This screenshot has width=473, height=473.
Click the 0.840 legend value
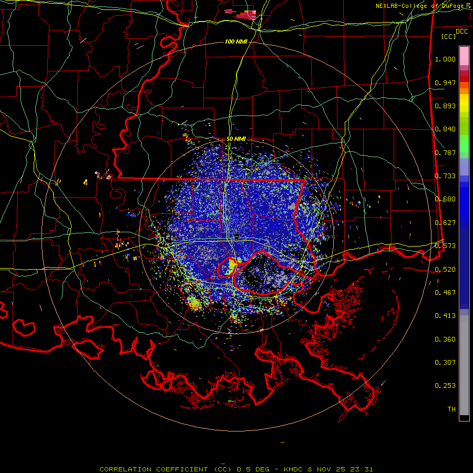pyautogui.click(x=445, y=129)
